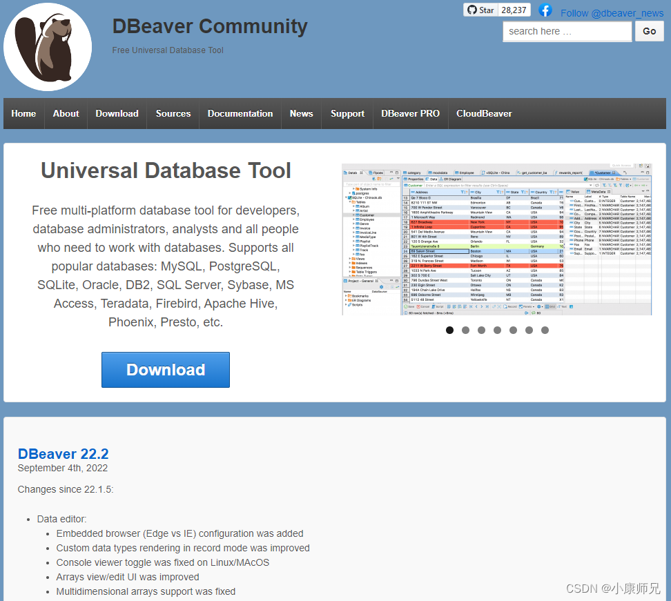Image resolution: width=671 pixels, height=601 pixels.
Task: Open the Sources menu item
Action: 173,113
